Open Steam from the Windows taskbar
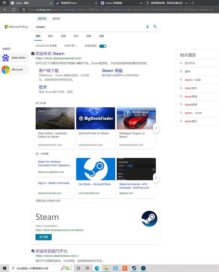219x272 pixels. [x=134, y=268]
